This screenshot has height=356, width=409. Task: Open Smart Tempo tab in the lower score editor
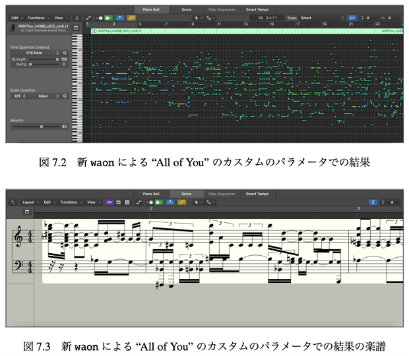(x=257, y=194)
